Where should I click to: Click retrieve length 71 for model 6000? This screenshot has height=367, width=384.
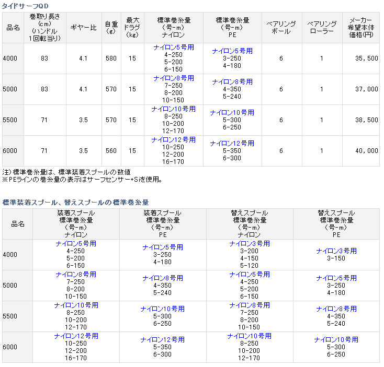point(44,151)
